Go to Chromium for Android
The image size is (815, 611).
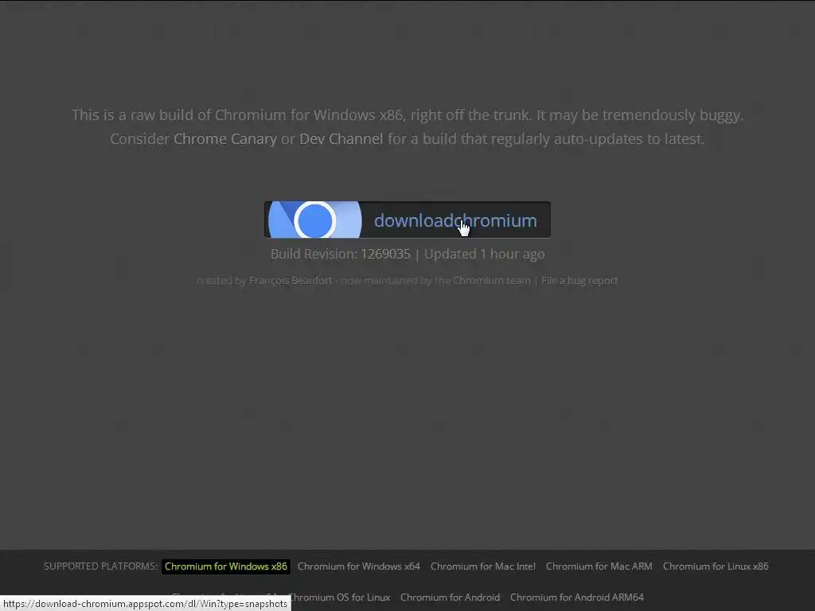coord(450,597)
